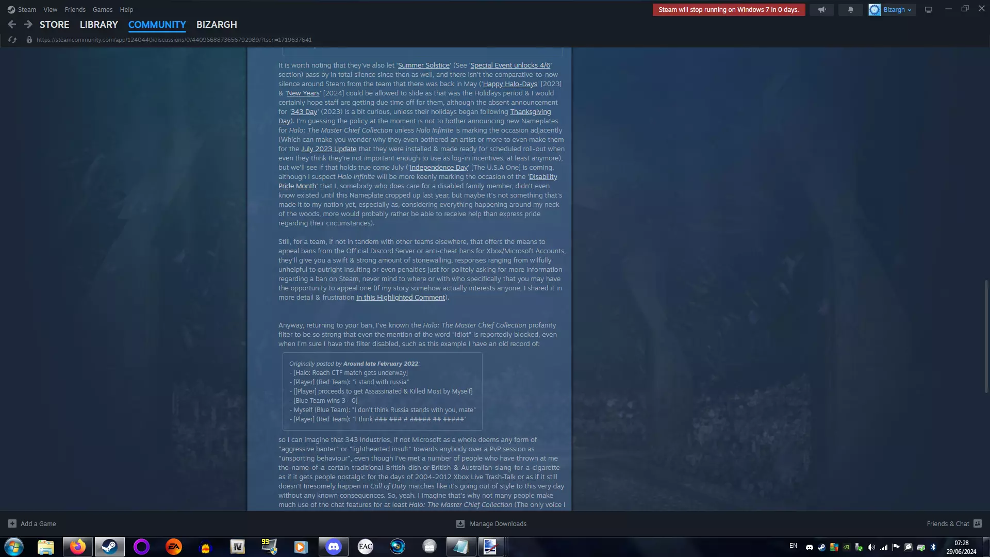The image size is (990, 557).
Task: Open the notifications bell
Action: [850, 10]
